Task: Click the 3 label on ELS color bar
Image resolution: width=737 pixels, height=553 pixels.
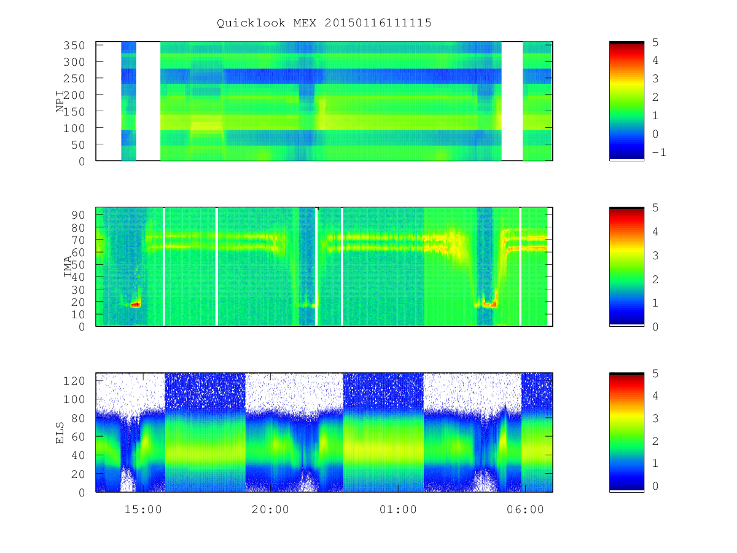Action: point(655,418)
